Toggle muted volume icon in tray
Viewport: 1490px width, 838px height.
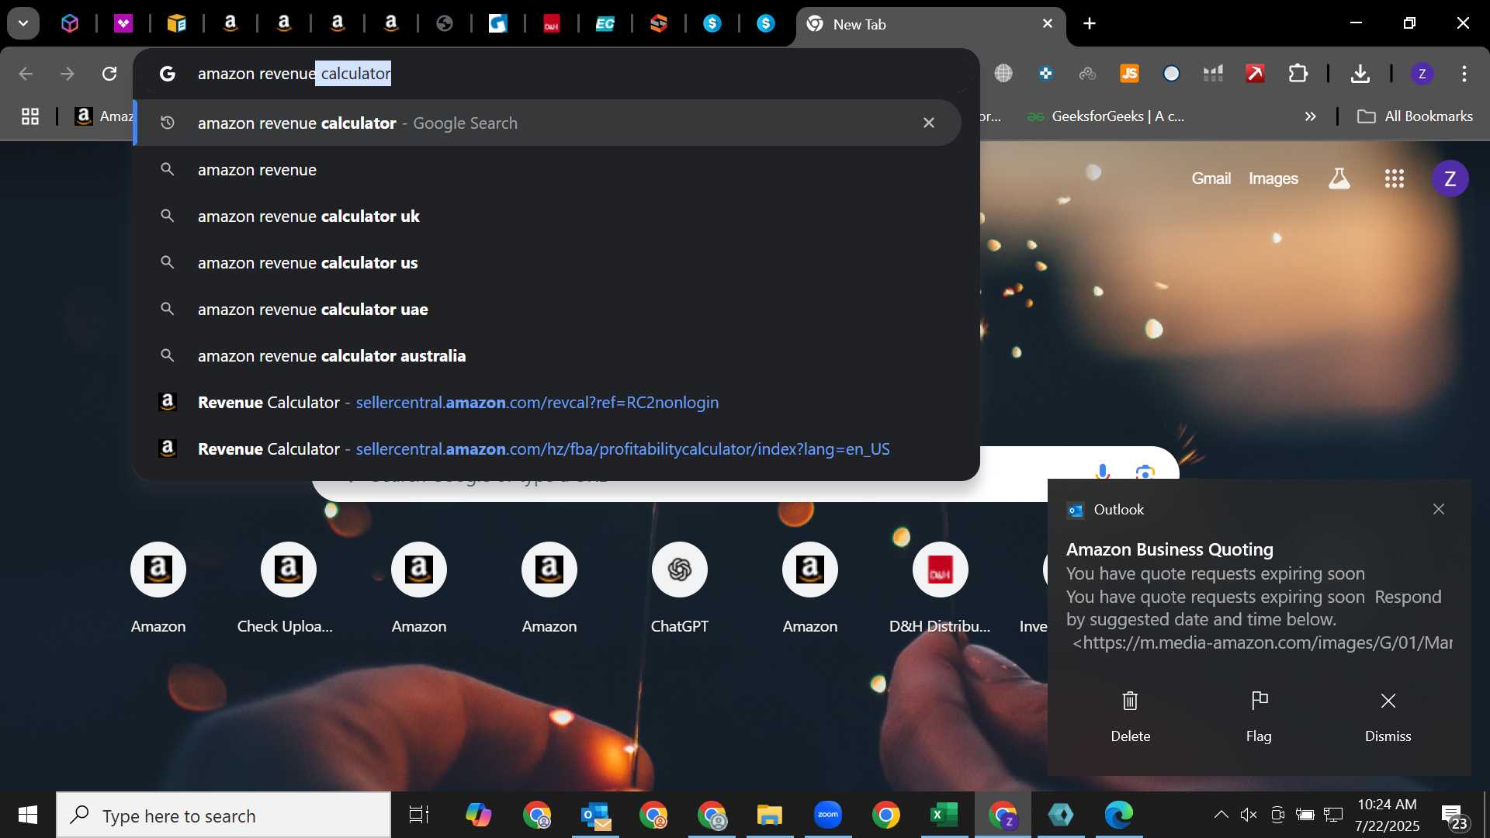pyautogui.click(x=1248, y=815)
